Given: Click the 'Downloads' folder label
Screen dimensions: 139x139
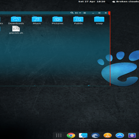Looking at the screenshot, I should 16,23.
